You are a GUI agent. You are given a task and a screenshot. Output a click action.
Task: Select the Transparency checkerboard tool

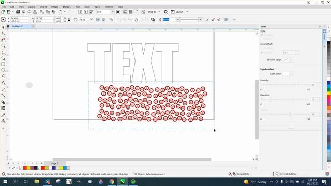[4, 108]
